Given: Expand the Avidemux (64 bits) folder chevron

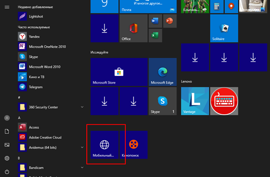Looking at the screenshot, I should coord(82,147).
